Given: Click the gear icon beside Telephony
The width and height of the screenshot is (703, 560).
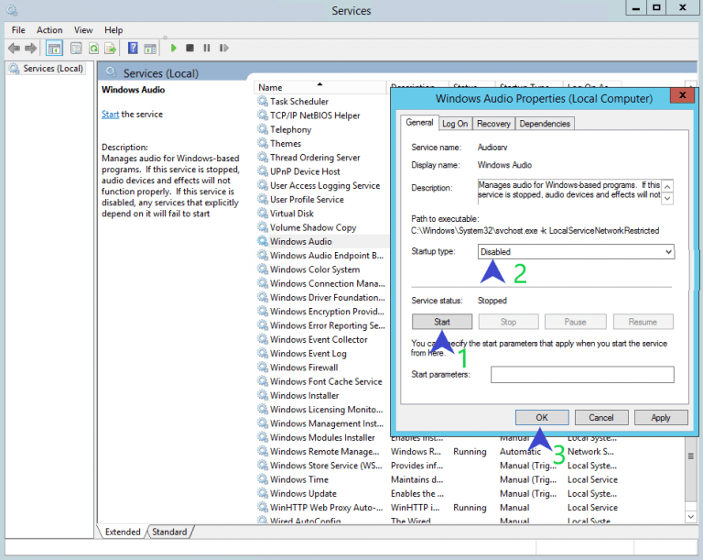Looking at the screenshot, I should pos(263,129).
